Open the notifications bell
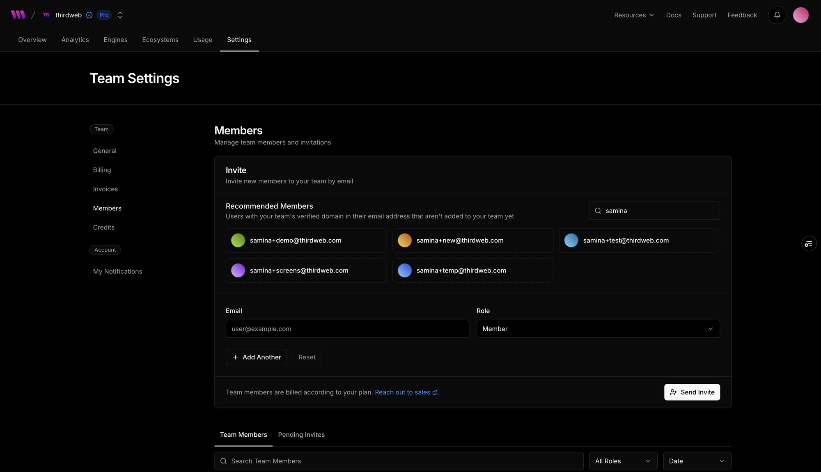 coord(777,15)
